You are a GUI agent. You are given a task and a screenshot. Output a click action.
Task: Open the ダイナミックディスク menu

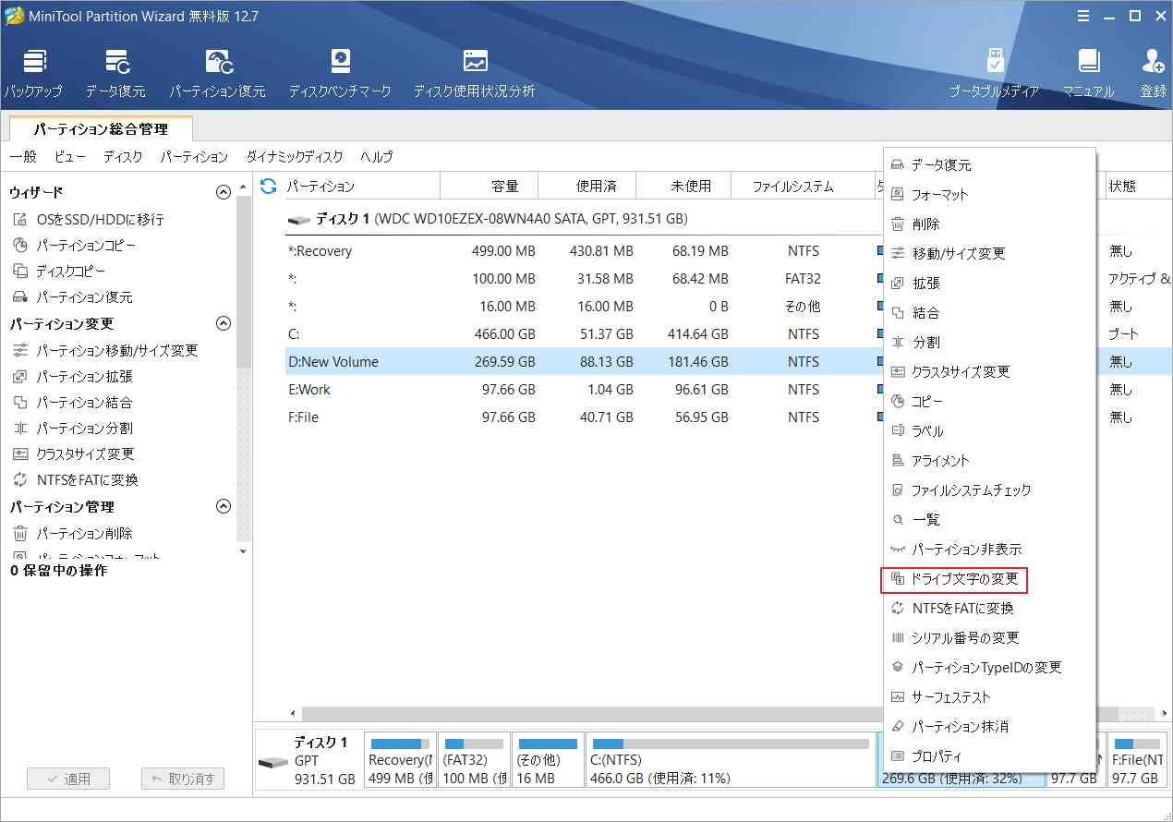point(295,157)
